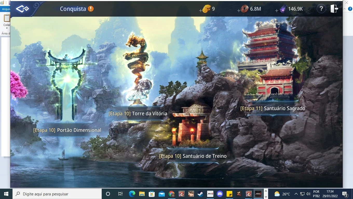Viewport: 353px width, 199px height.
Task: Open [Etapa 10] Torre da Vitória label
Action: coord(138,113)
